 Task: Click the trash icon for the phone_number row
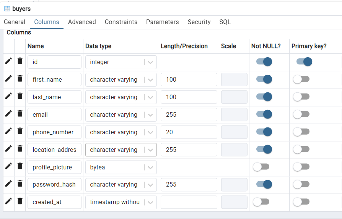pos(20,131)
